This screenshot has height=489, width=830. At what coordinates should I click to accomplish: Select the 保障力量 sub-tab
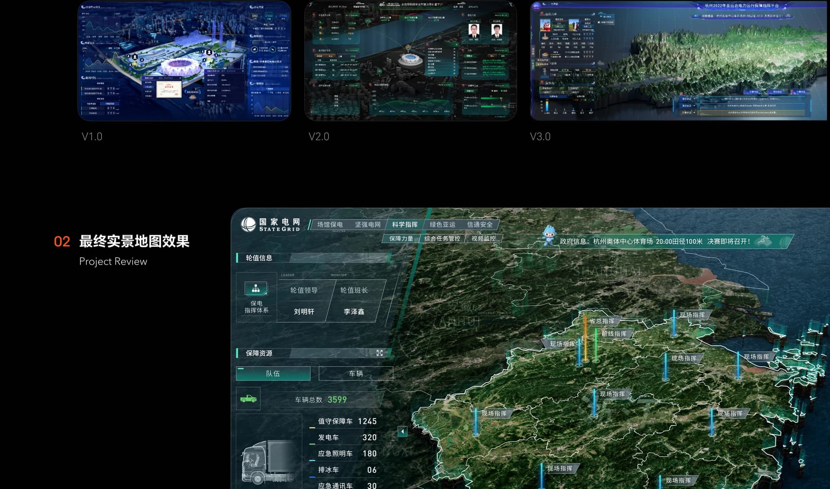(401, 238)
